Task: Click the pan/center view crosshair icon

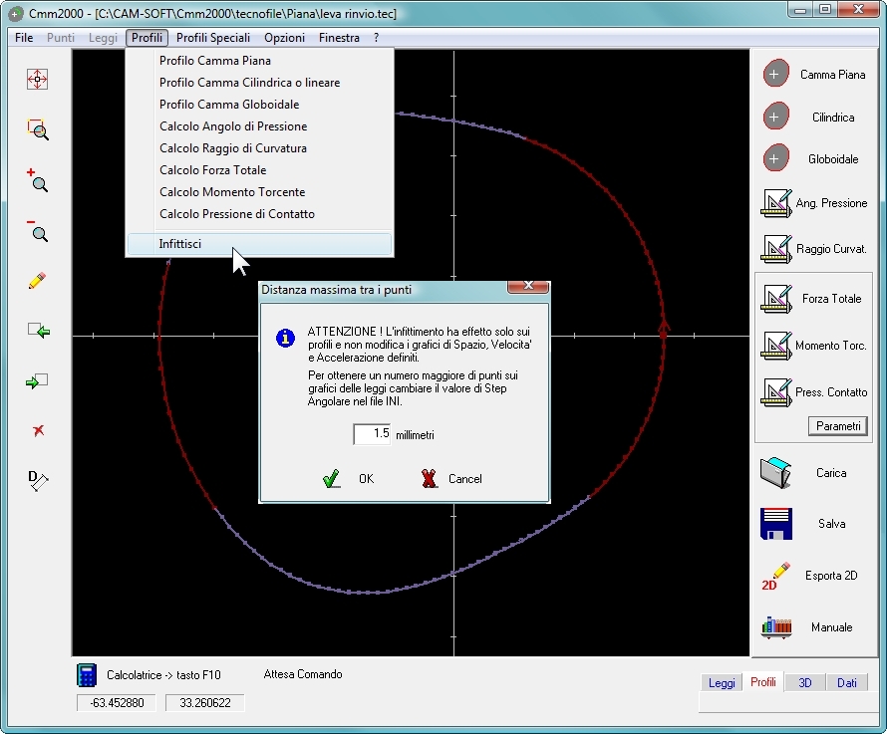Action: [37, 79]
